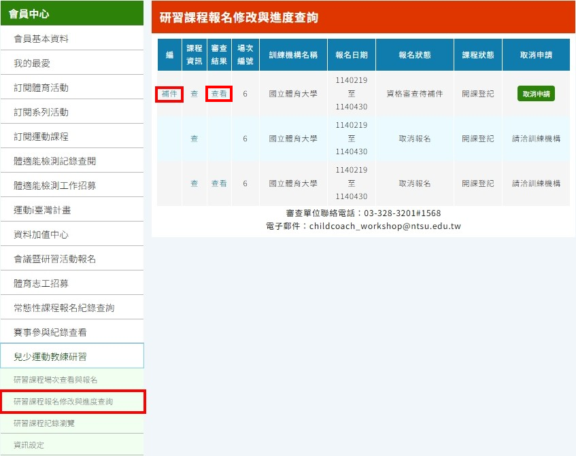Open 研習課程場次查看與報名 submenu item
The width and height of the screenshot is (576, 456).
(72, 380)
